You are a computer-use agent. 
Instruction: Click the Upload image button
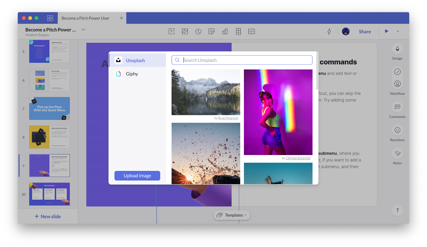pyautogui.click(x=137, y=176)
